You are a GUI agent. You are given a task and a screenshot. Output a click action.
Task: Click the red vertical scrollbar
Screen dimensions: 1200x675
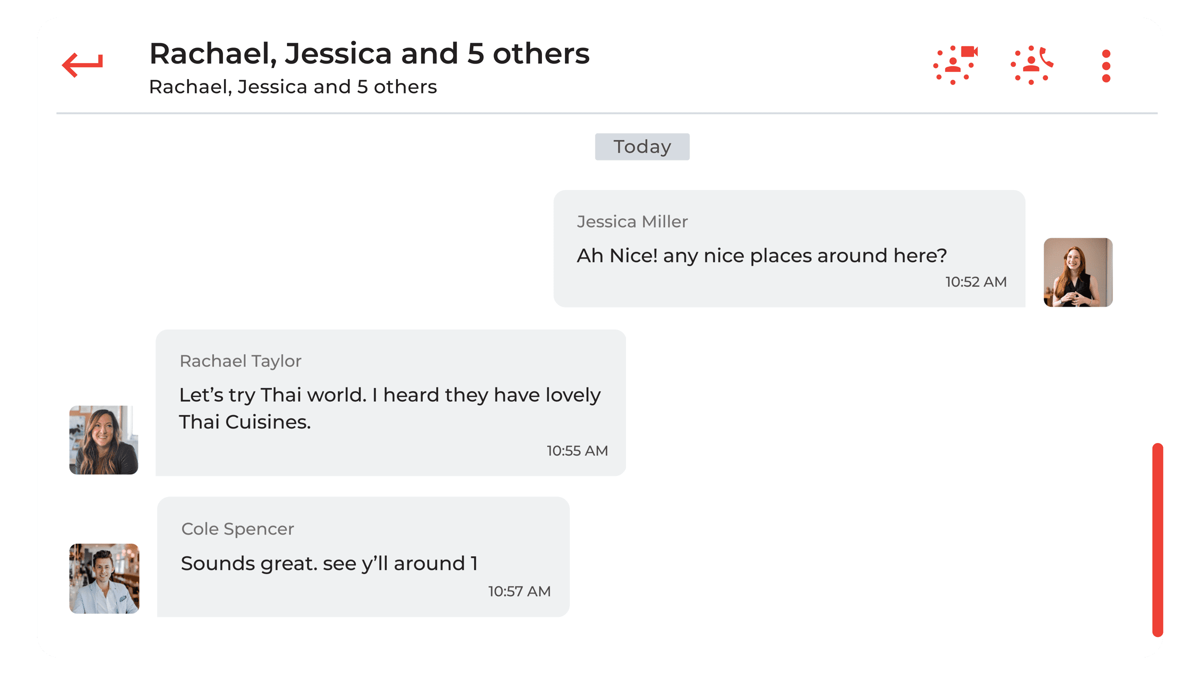pos(1157,540)
